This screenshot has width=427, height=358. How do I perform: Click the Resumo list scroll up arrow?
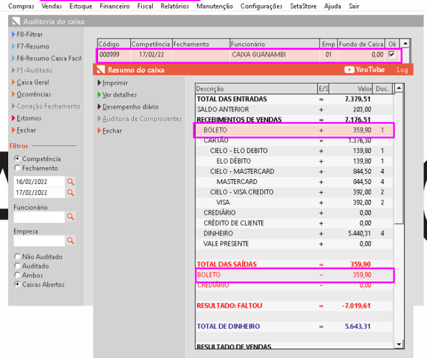pos(399,88)
